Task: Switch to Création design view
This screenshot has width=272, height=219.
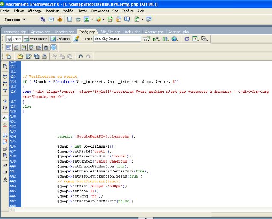Action: [x=60, y=38]
